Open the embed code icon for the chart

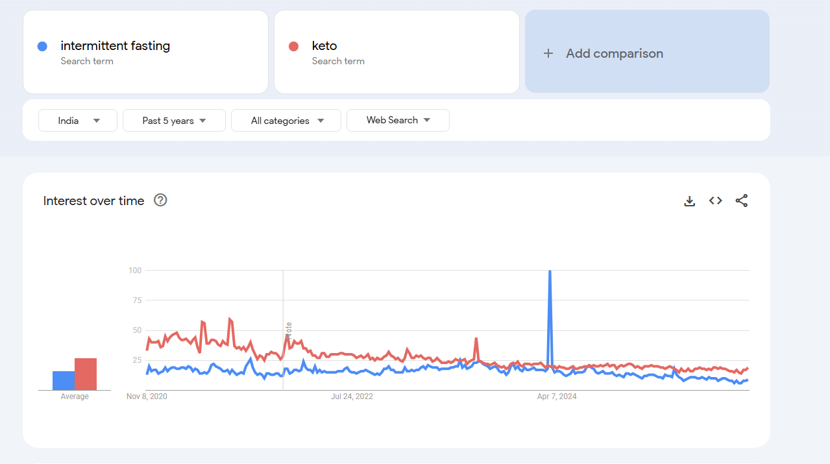click(x=715, y=201)
